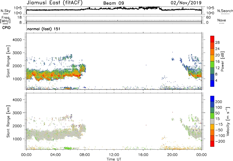
Task: Click the 'Power [dB]' colorbar title
Action: (223, 61)
